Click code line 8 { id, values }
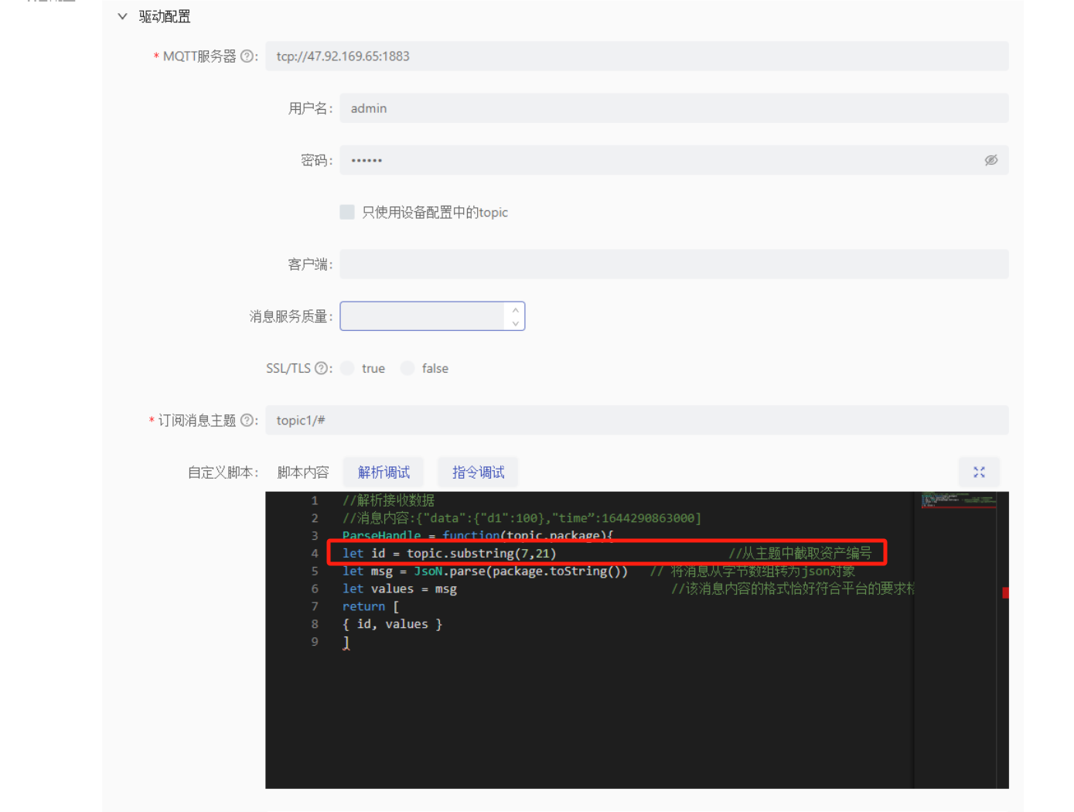The width and height of the screenshot is (1074, 812). tap(393, 624)
